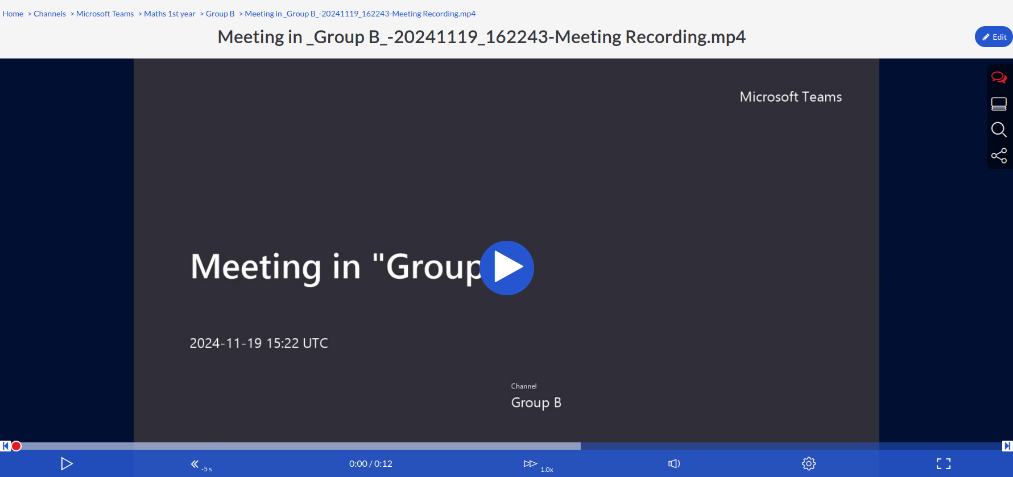Click the red playhead on the progress bar

click(16, 446)
